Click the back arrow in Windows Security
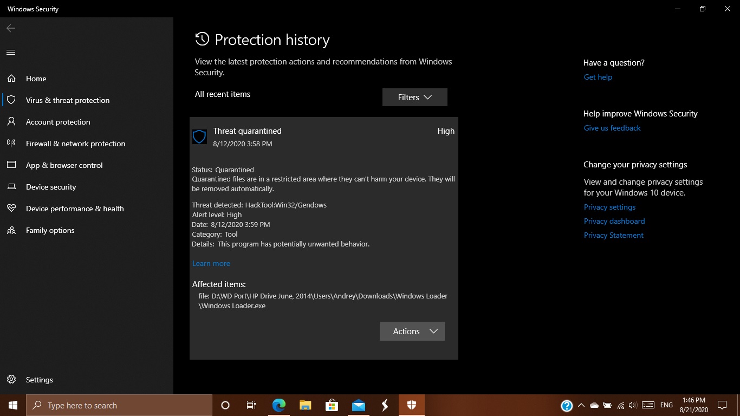Screen dimensions: 740x416 click(x=11, y=28)
